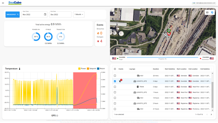
Task: Click the truck icon in HGV 10 hours row
Action: tap(138, 98)
